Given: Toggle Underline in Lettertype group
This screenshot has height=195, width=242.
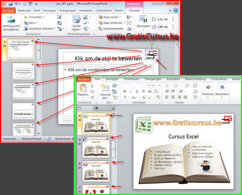Looking at the screenshot, I should [x=137, y=91].
